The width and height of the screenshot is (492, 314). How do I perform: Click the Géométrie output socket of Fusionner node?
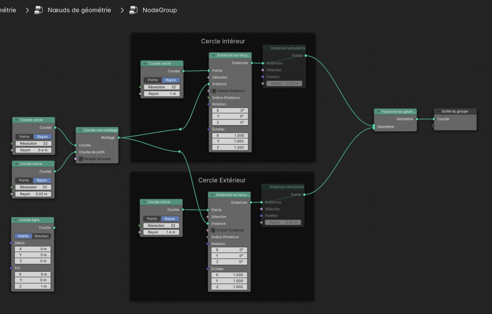[x=417, y=119]
